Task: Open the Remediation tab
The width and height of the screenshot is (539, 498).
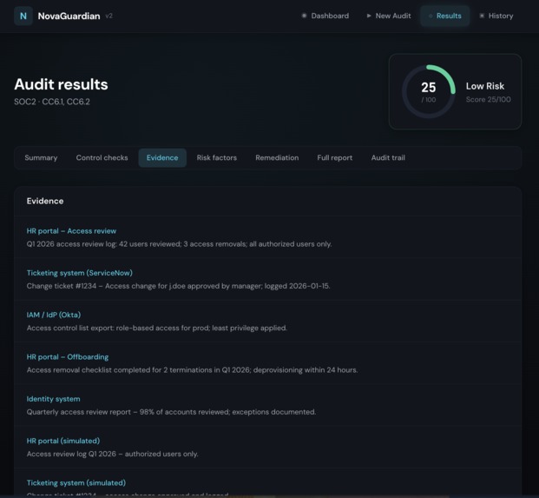Action: coord(277,157)
